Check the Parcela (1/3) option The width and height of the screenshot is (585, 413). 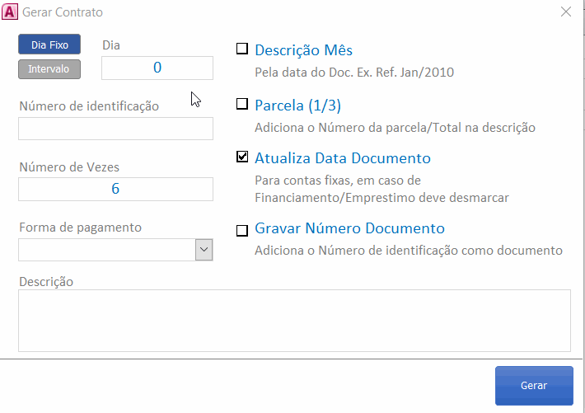pyautogui.click(x=242, y=104)
